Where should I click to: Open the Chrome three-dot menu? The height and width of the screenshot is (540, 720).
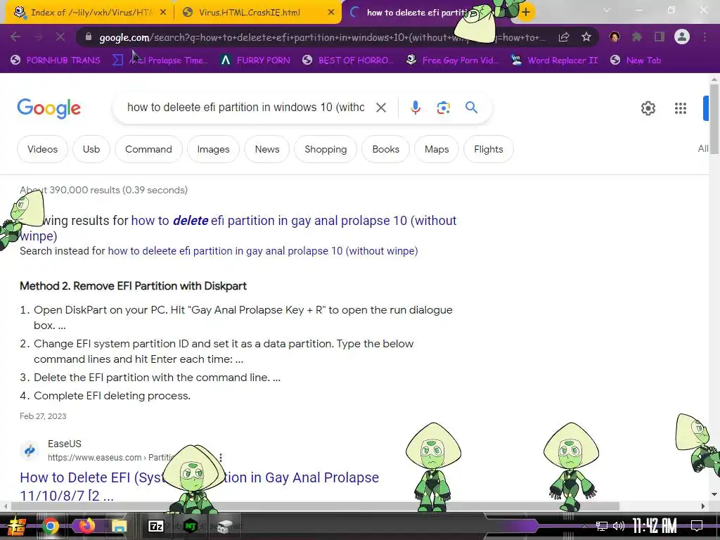[705, 37]
